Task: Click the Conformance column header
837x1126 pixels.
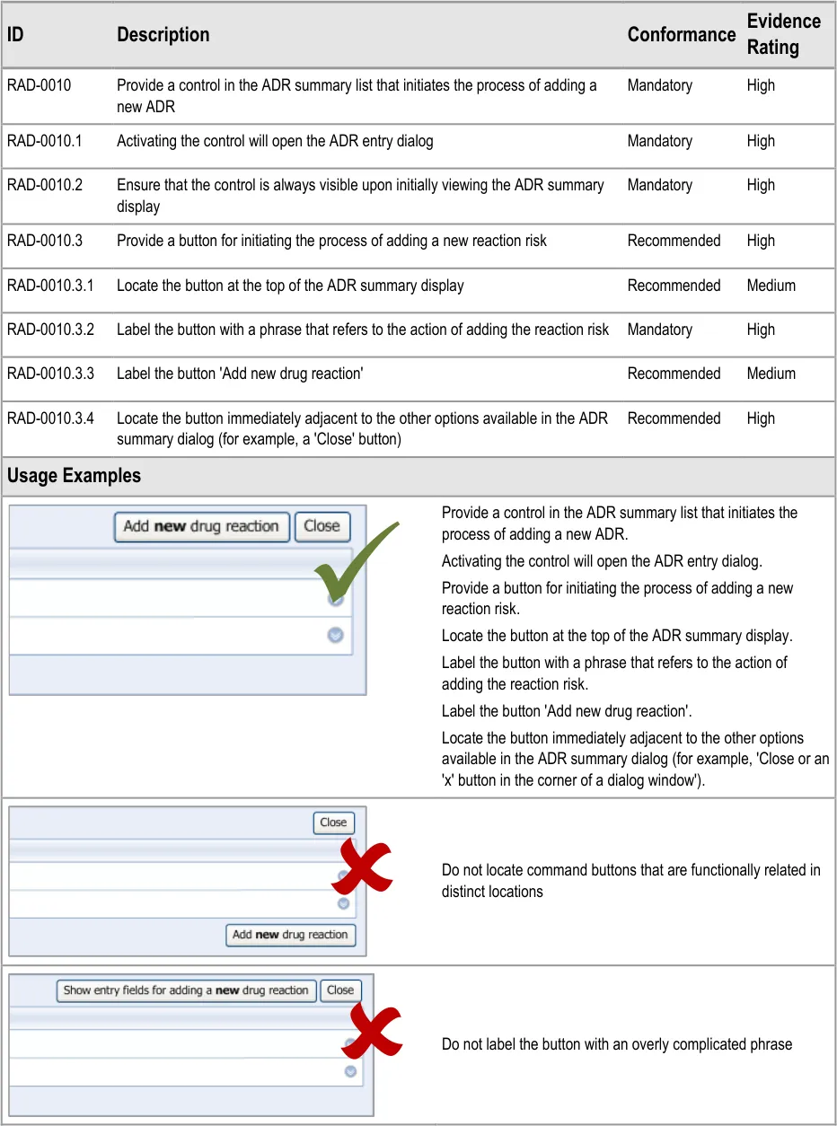Action: (681, 35)
